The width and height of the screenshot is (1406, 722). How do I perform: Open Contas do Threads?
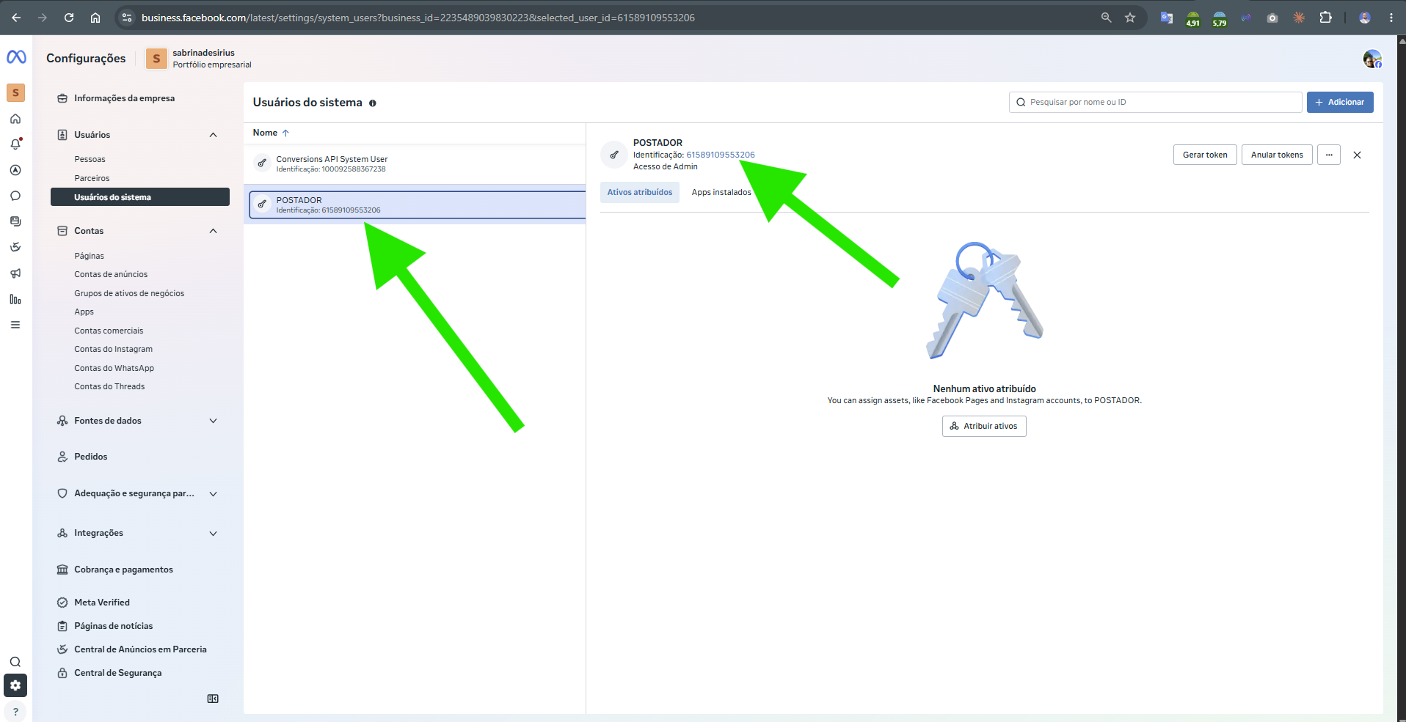coord(109,386)
